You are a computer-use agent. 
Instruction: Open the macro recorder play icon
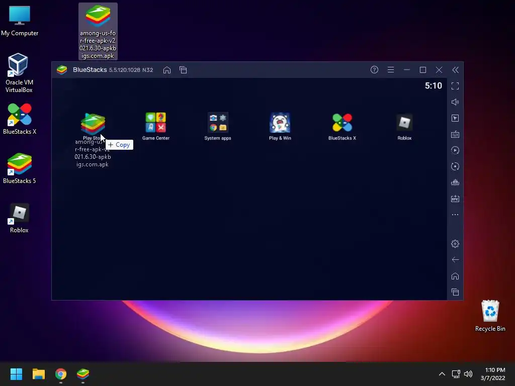pyautogui.click(x=455, y=150)
